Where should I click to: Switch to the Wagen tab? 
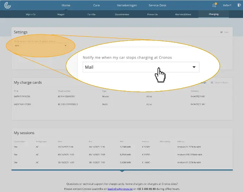pyautogui.click(x=61, y=14)
